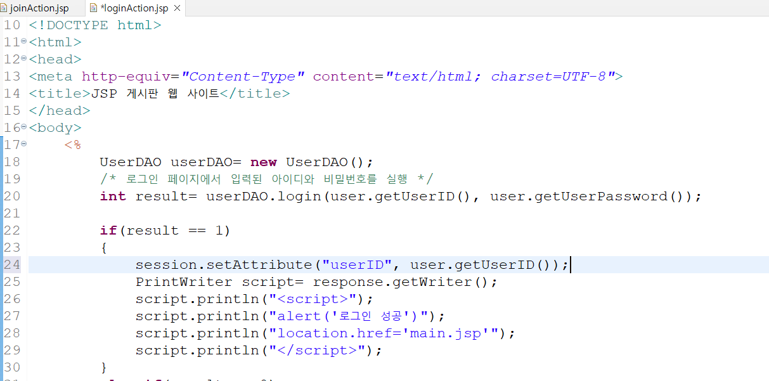769x381 pixels.
Task: Click user.getUserPassword() on line 20
Action: tap(588, 197)
